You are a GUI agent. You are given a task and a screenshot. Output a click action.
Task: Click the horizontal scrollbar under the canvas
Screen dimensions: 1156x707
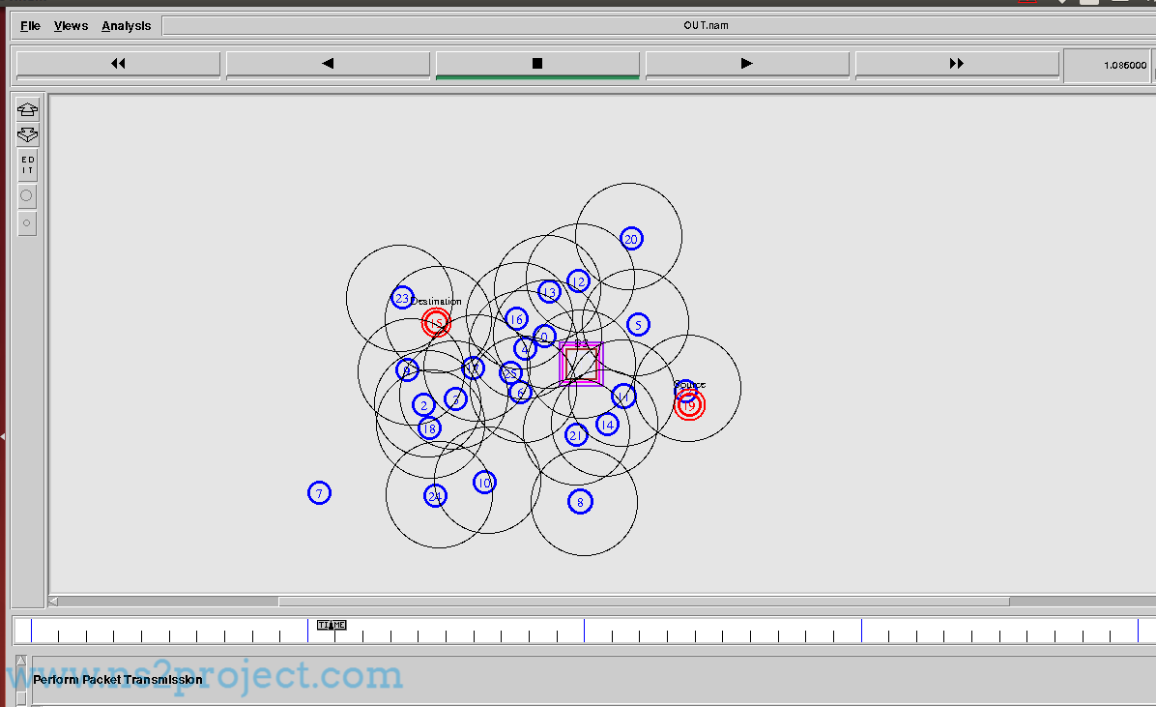point(643,601)
